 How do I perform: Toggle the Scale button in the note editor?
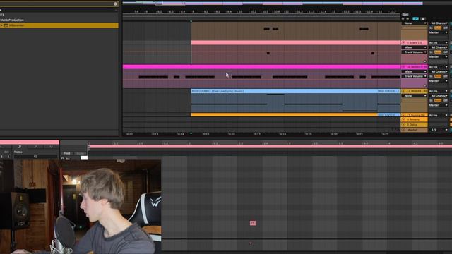pyautogui.click(x=80, y=153)
